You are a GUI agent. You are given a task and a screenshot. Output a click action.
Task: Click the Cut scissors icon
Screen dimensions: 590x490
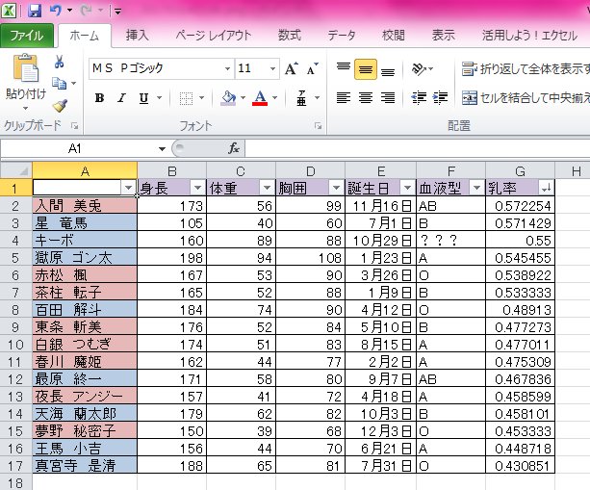coord(60,63)
